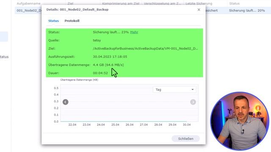Click the chart title 'Übertragene Datenmenge (KB)'
This screenshot has width=271, height=152.
tap(79, 80)
